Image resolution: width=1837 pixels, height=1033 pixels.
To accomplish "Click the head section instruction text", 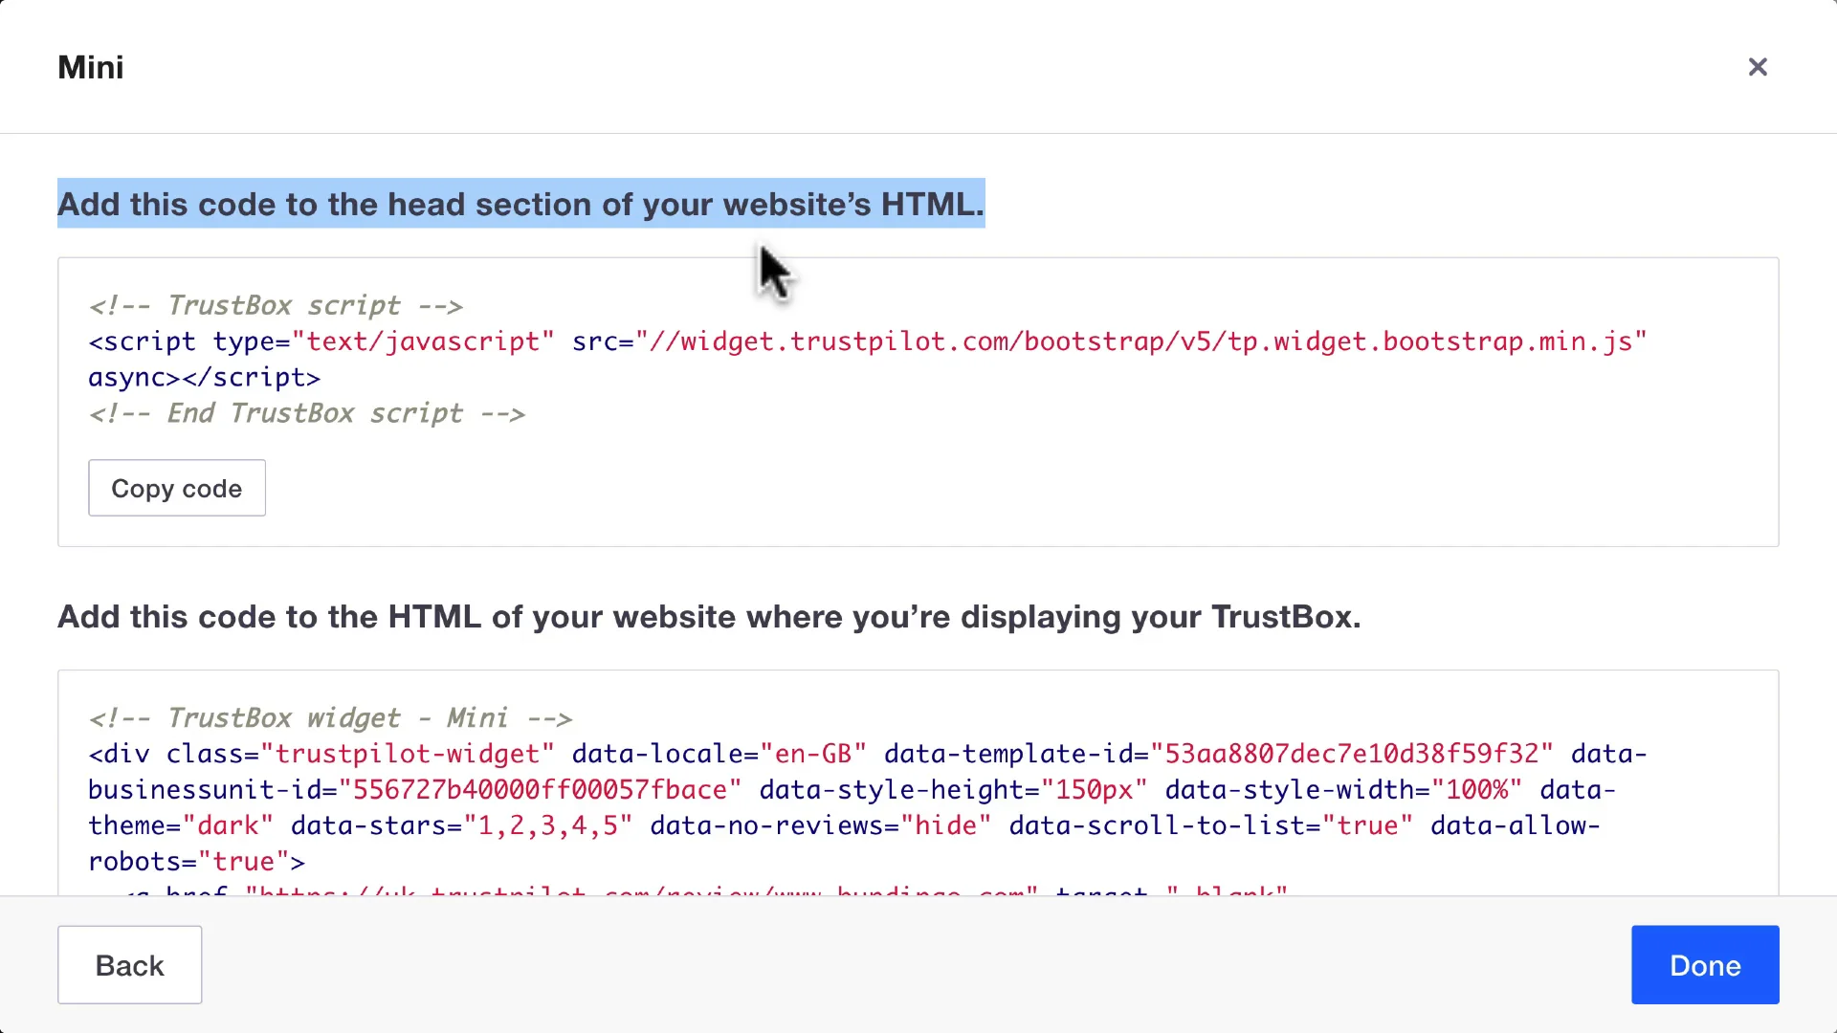I will coord(520,205).
